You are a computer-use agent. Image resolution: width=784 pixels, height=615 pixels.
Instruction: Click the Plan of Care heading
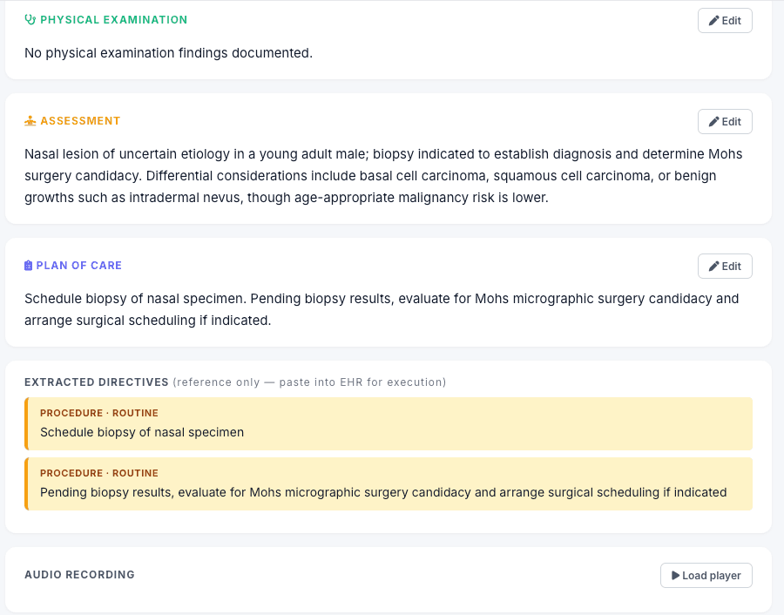pos(79,266)
